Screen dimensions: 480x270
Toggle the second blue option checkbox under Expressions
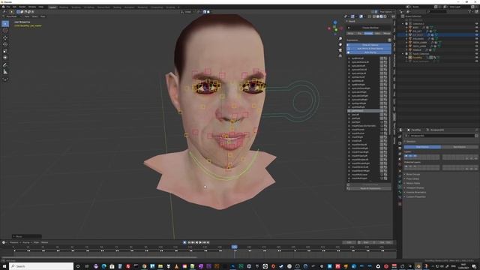tap(368, 49)
